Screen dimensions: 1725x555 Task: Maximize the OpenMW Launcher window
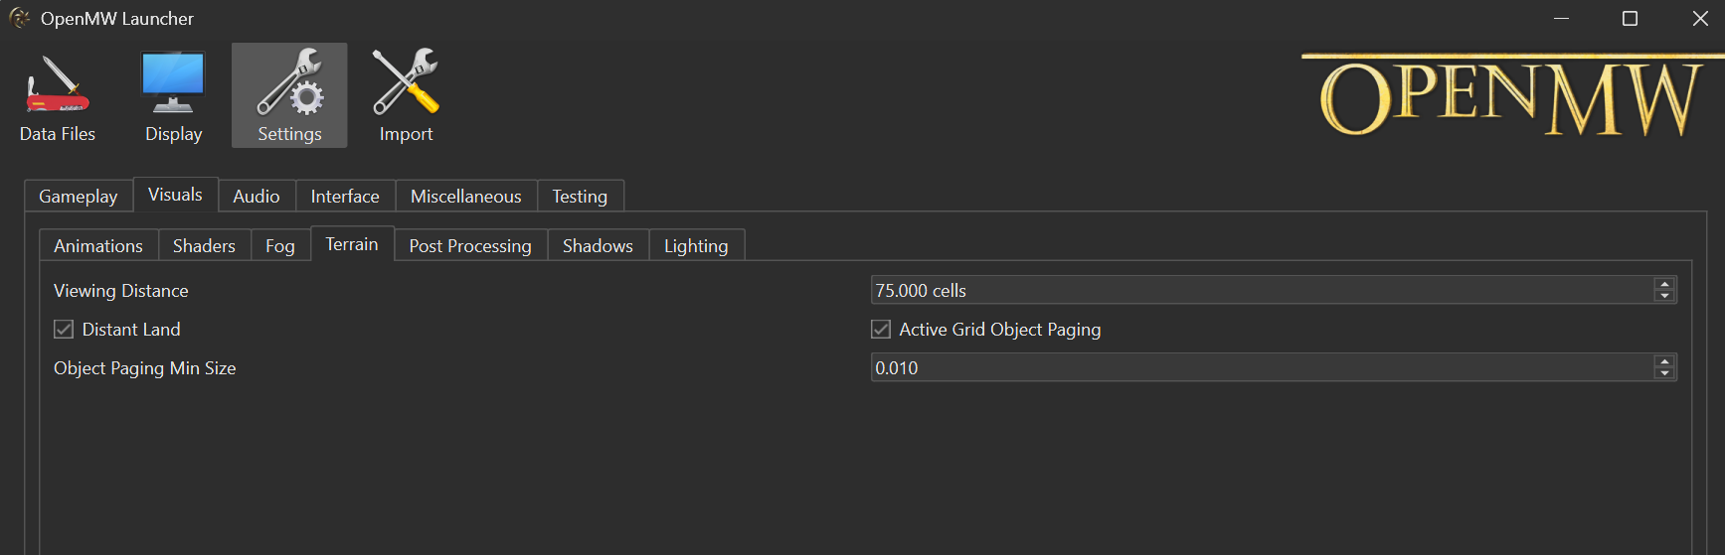pos(1630,18)
